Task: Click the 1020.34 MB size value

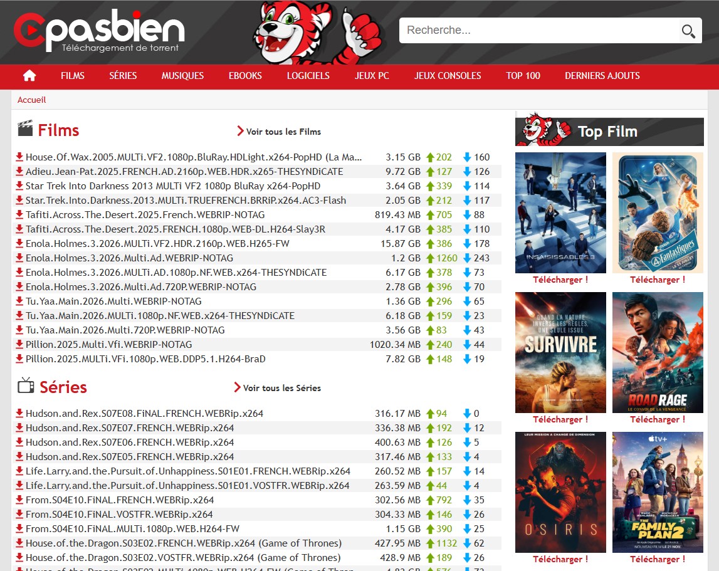Action: pos(395,345)
